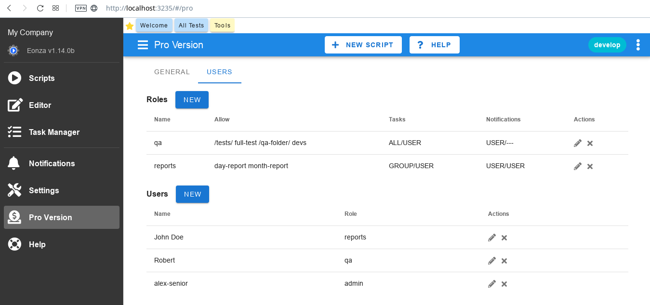This screenshot has width=650, height=305.
Task: Click the 'admin' role cell
Action: tap(354, 283)
